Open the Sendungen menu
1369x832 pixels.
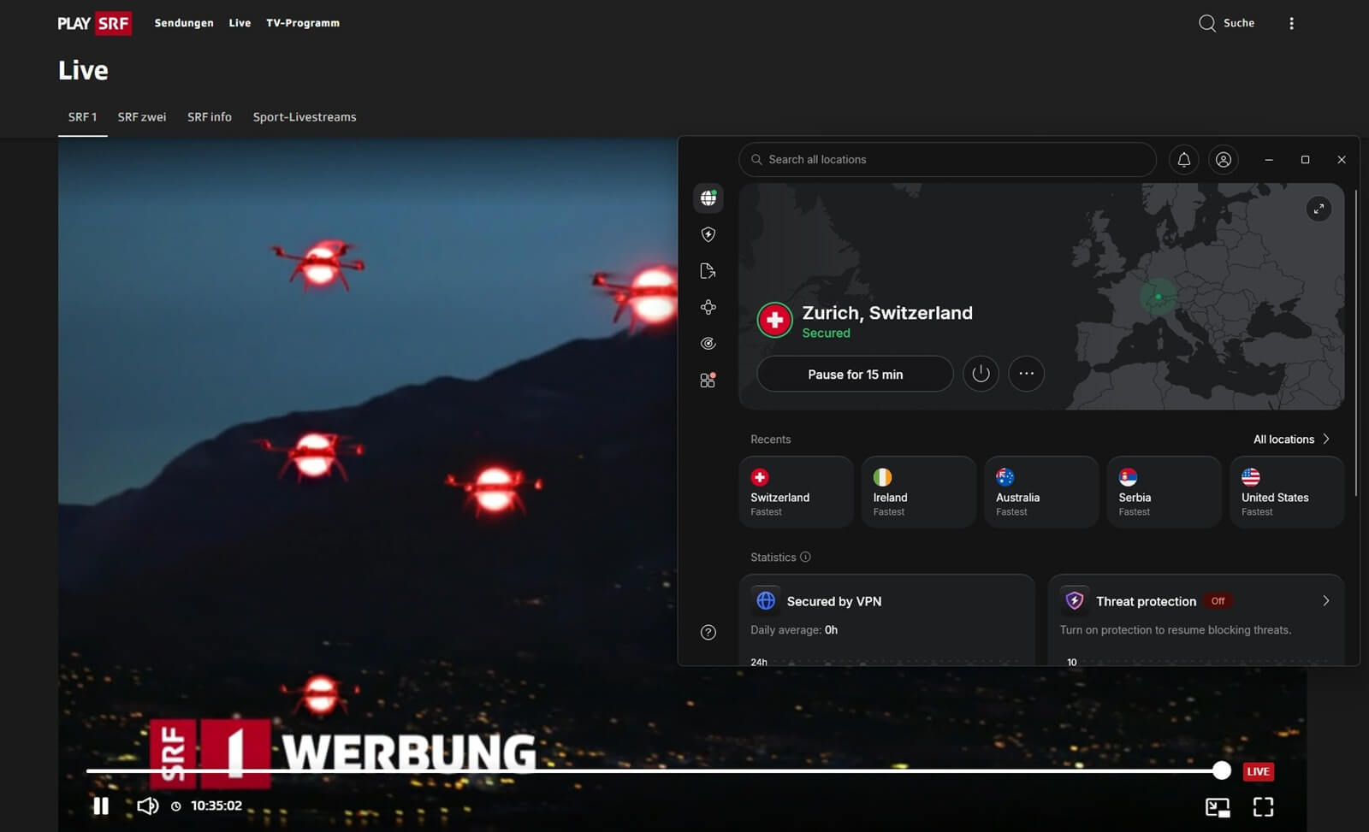(184, 23)
